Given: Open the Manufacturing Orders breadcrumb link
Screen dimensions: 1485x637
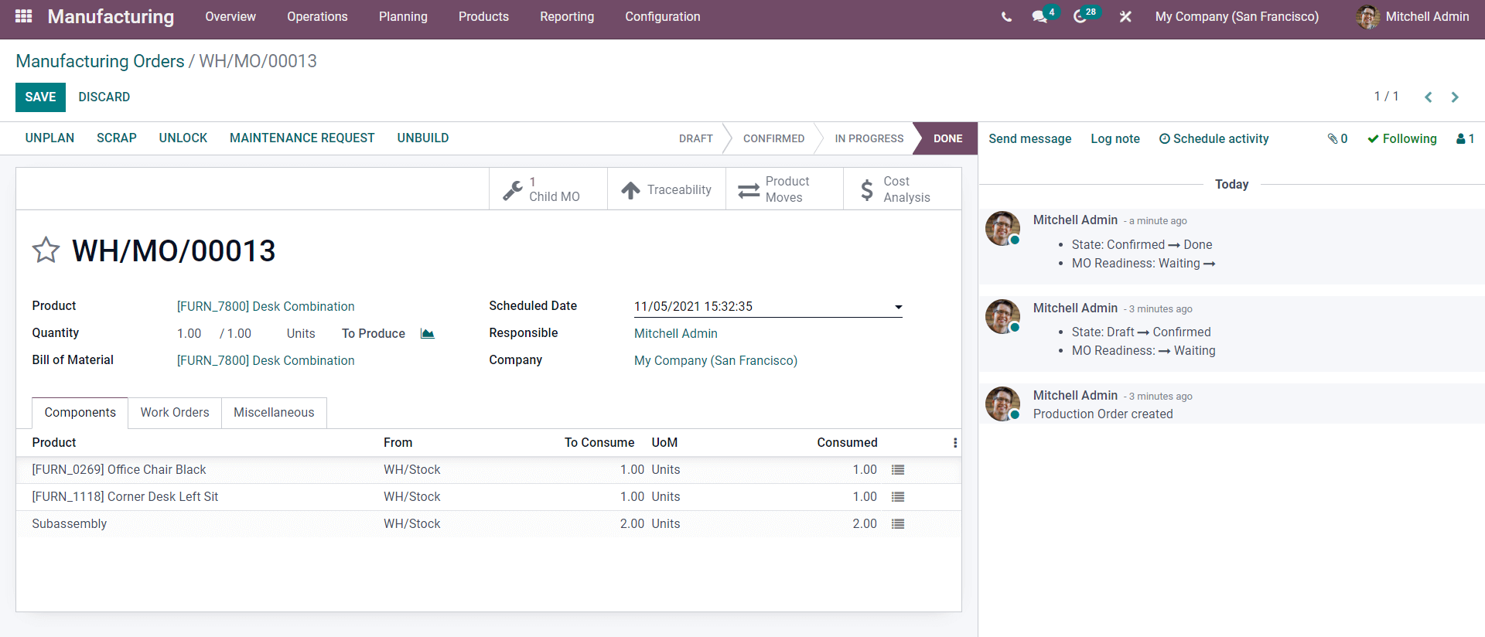Looking at the screenshot, I should pos(100,61).
